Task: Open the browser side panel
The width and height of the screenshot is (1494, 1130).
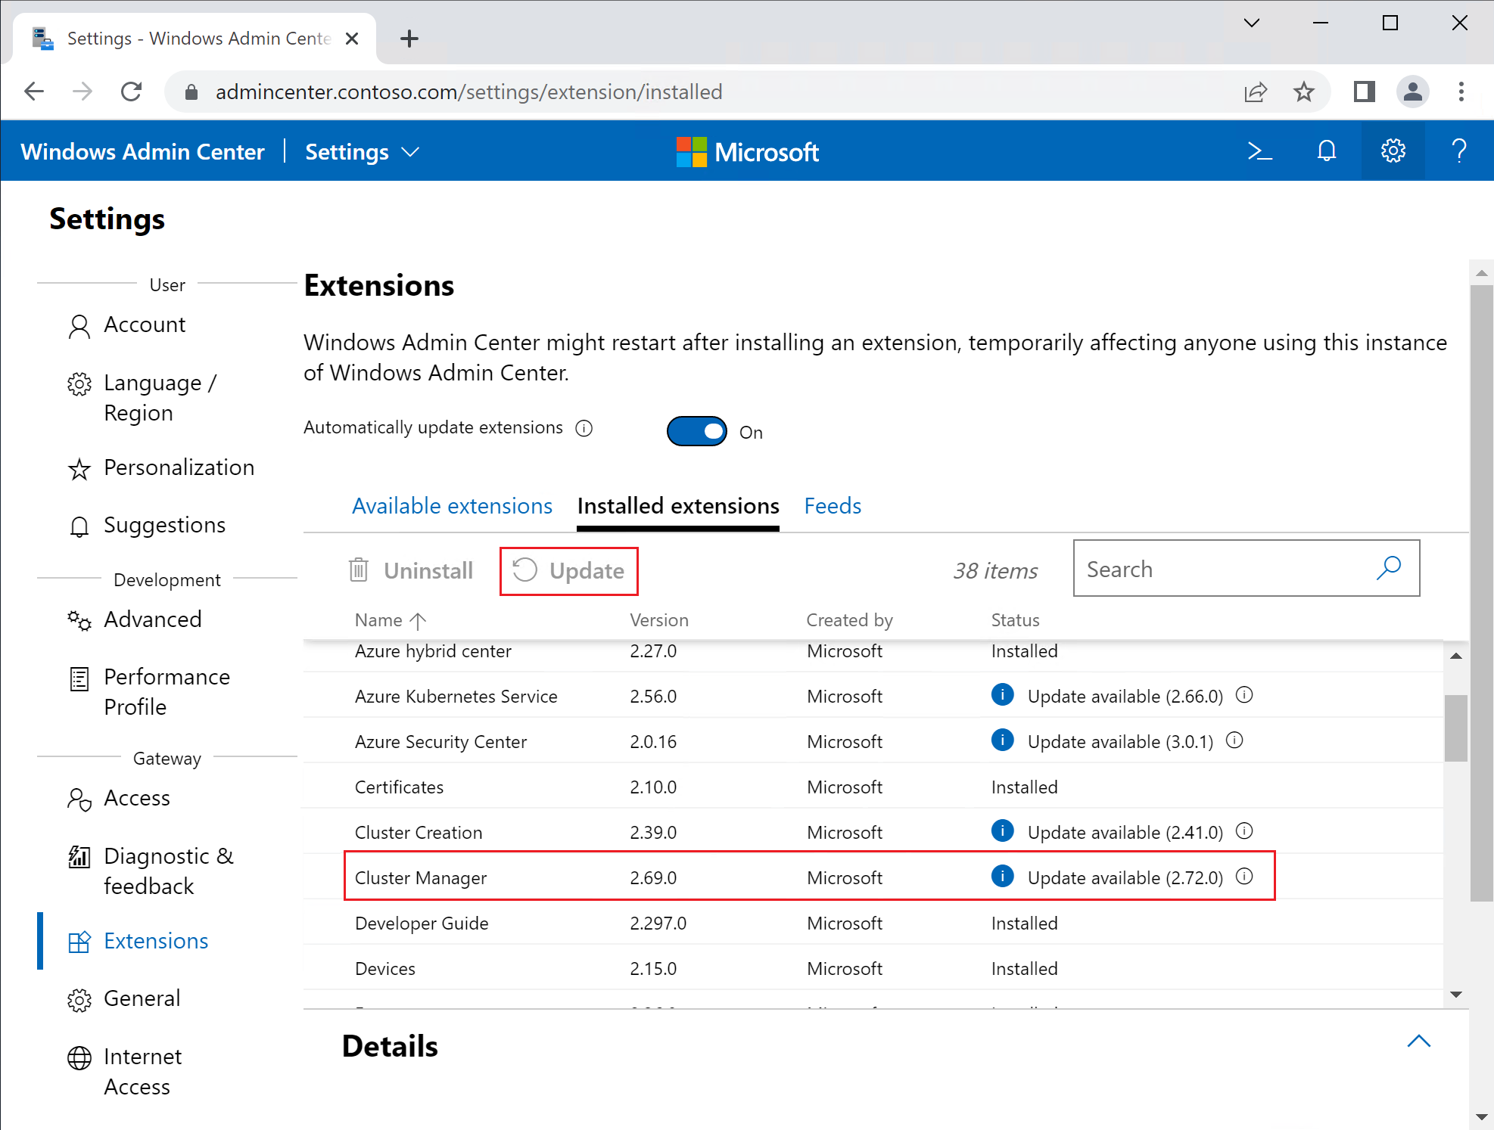Action: point(1364,92)
